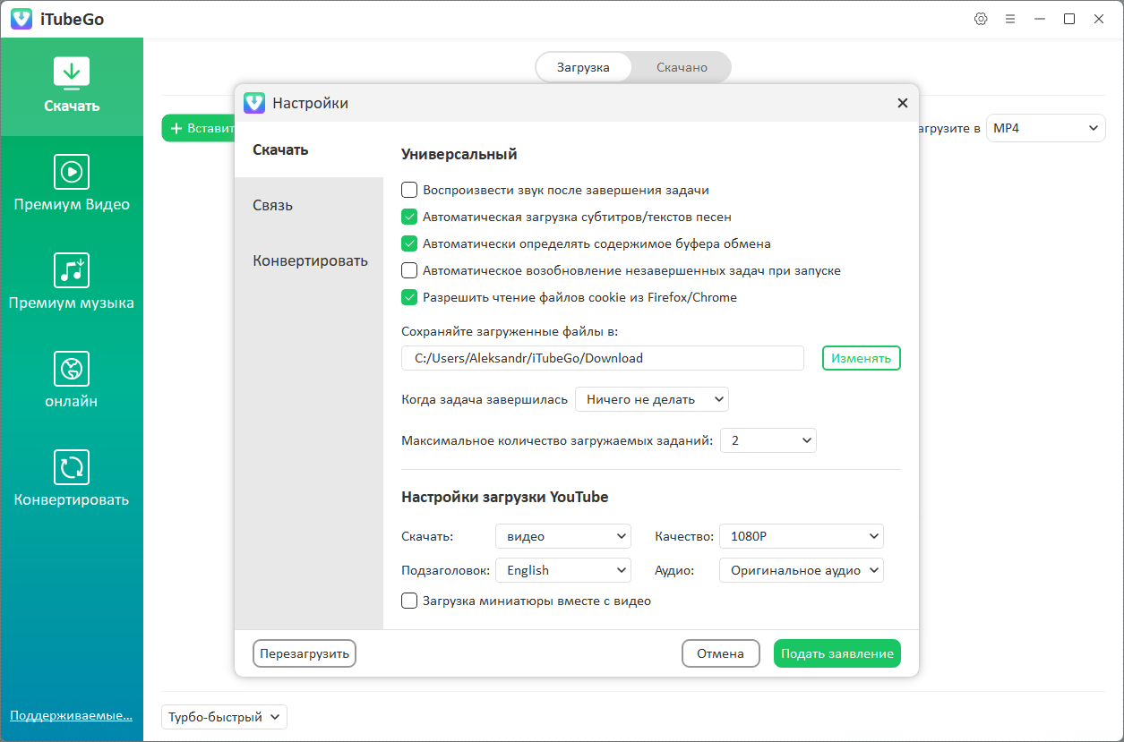Minimize the iTubeGo window

click(x=1040, y=19)
